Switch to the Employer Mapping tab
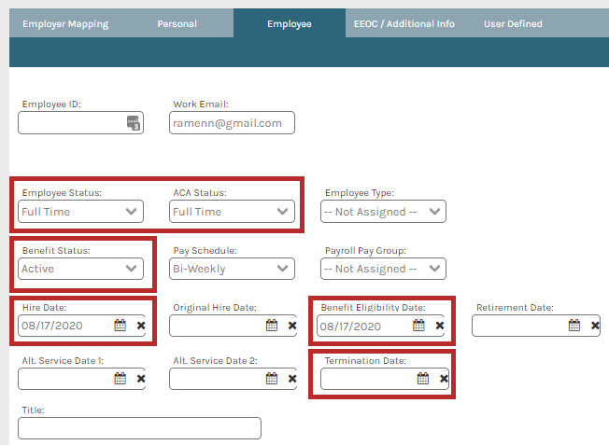 tap(65, 23)
